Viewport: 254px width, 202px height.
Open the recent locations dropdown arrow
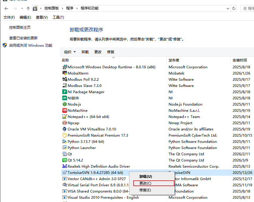[x=22, y=9]
